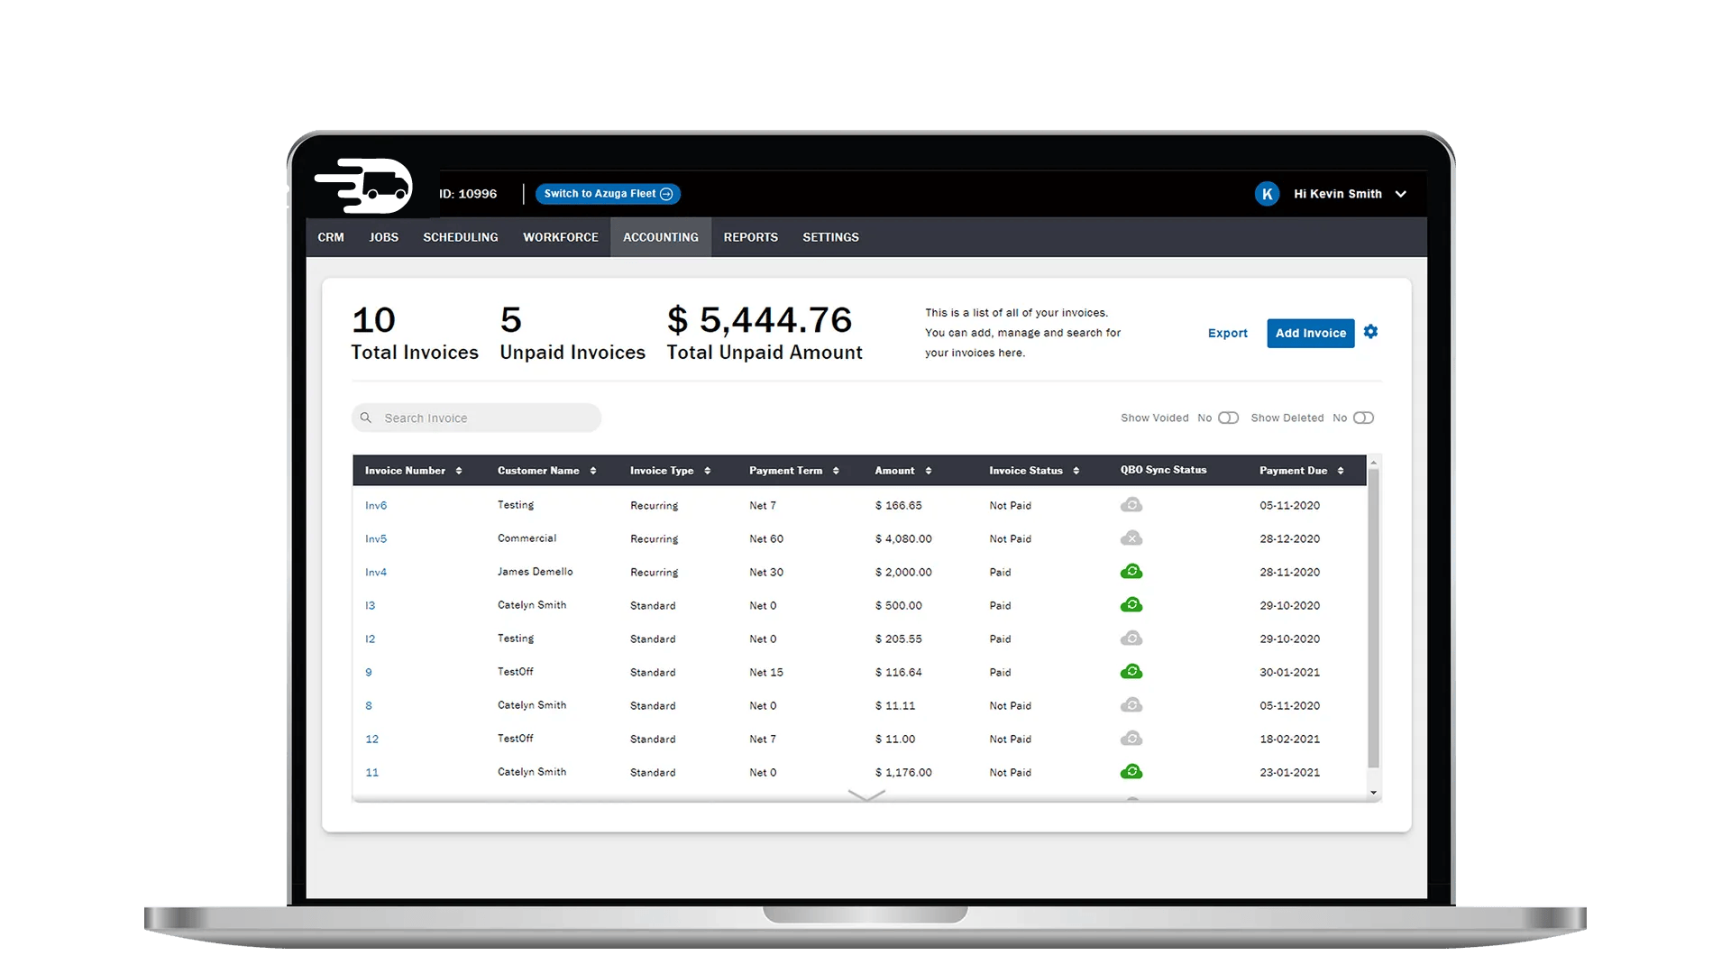Click the invoice table's vertical scrollbar
This screenshot has width=1731, height=974.
pos(1373,622)
